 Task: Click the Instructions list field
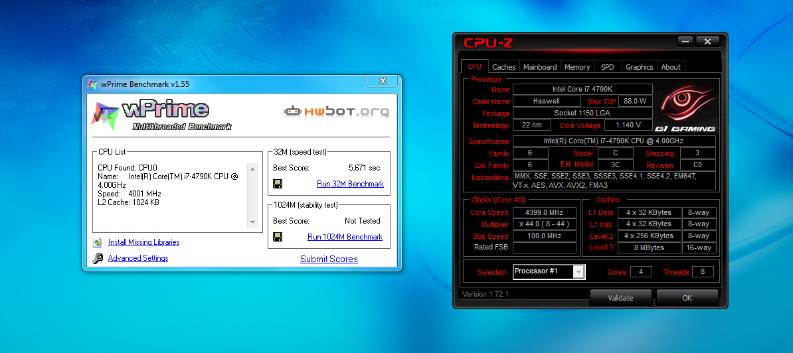614,180
